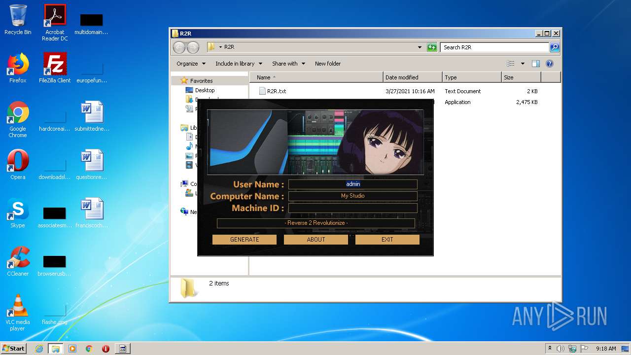
Task: Select the Computer Name input field
Action: pyautogui.click(x=353, y=196)
